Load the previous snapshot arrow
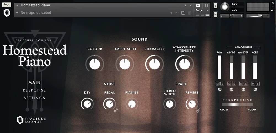 pos(171,13)
